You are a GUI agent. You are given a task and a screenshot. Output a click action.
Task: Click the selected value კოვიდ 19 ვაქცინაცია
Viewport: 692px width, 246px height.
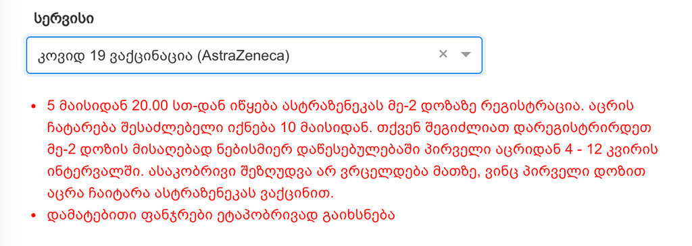(x=112, y=55)
